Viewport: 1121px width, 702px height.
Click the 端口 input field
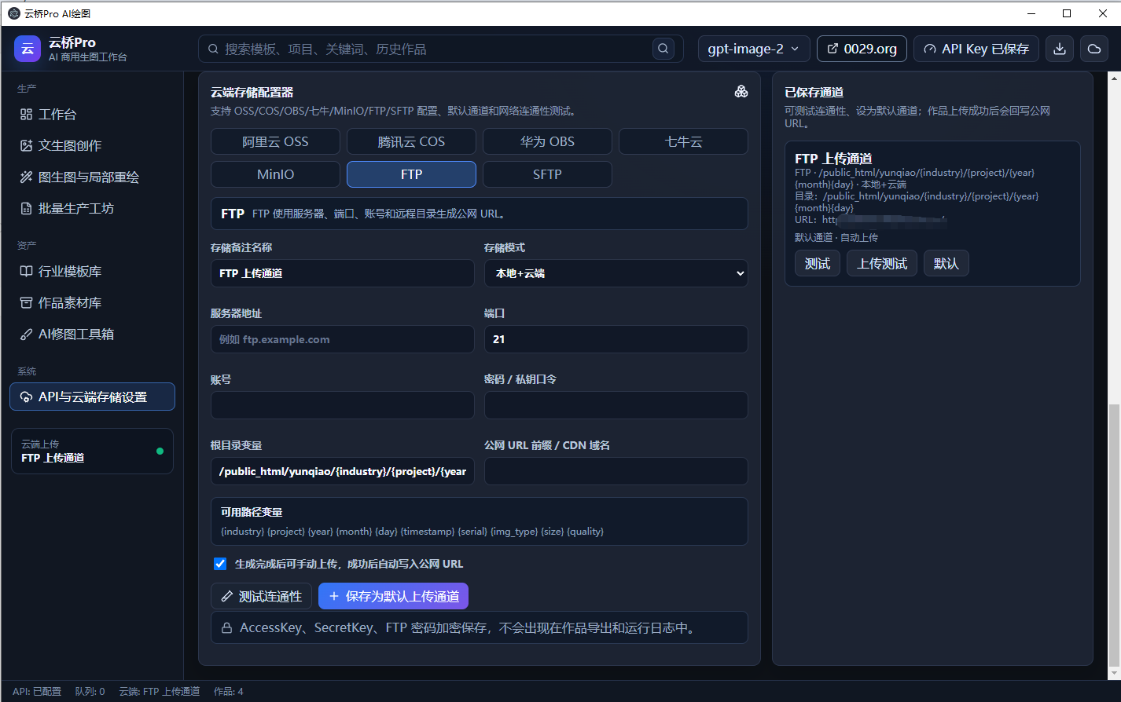click(616, 339)
